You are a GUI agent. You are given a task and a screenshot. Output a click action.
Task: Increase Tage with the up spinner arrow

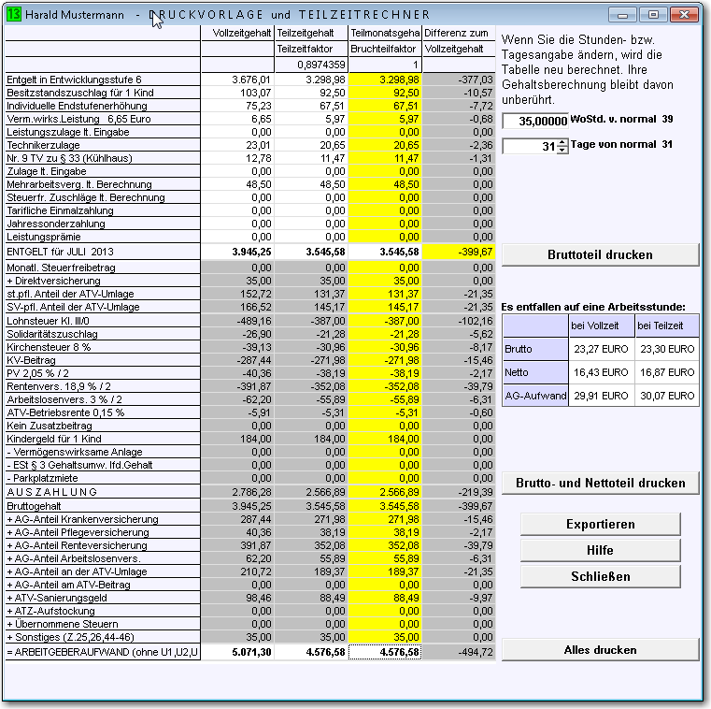(562, 142)
